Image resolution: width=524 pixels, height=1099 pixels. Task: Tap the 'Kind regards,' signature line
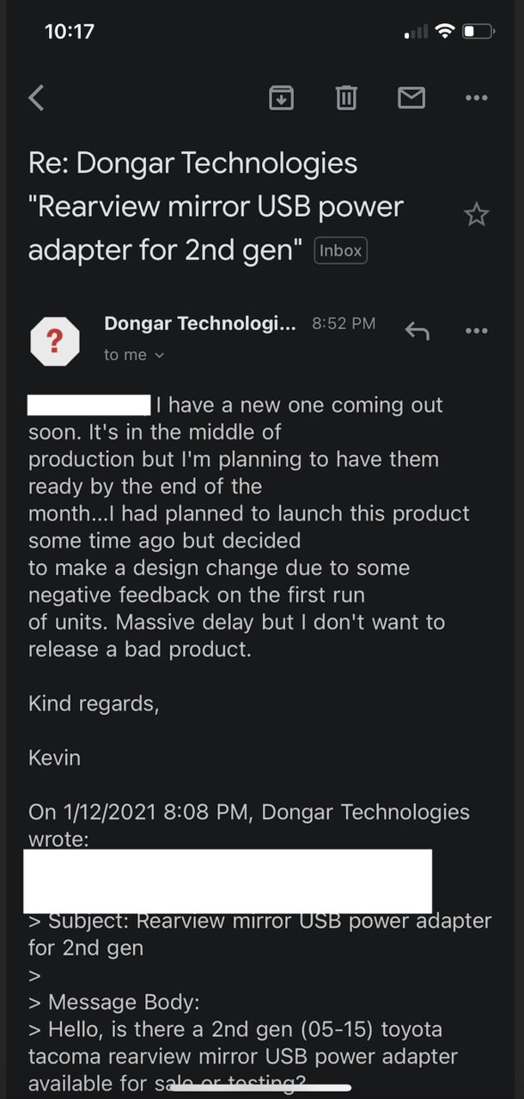(94, 704)
